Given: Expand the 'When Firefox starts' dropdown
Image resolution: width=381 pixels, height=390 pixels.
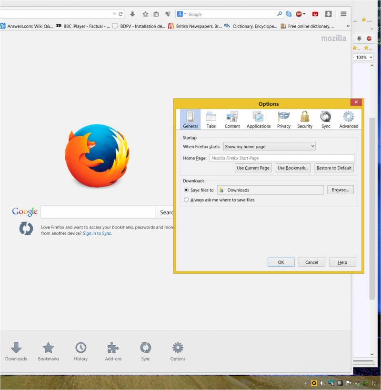Looking at the screenshot, I should pyautogui.click(x=269, y=147).
